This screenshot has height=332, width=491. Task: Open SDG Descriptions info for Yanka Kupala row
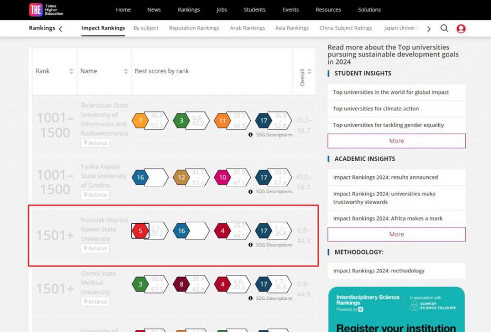(270, 192)
